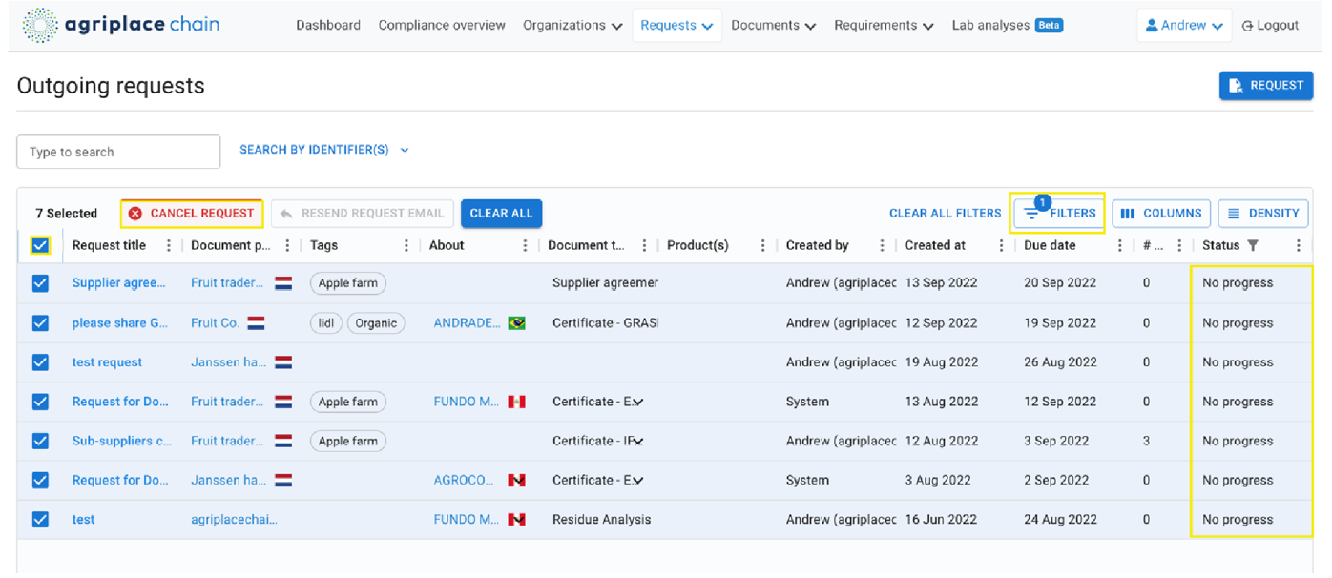
Task: Click the Netherlands flag beside Fruit Co.
Action: pos(256,323)
